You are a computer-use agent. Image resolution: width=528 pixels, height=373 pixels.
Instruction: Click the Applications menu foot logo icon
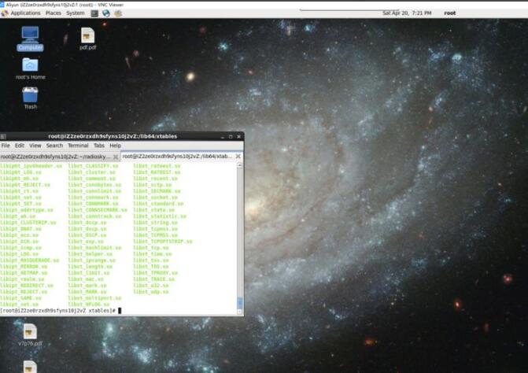pyautogui.click(x=5, y=13)
